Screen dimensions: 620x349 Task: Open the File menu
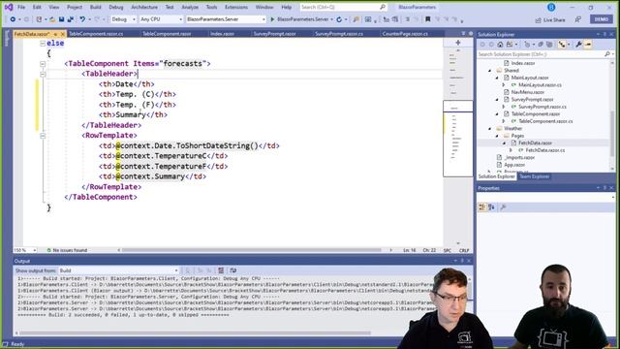21,7
